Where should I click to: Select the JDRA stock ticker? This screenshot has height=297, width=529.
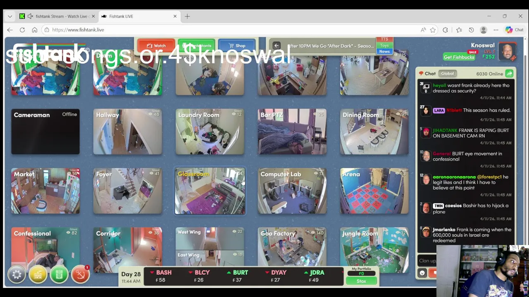pyautogui.click(x=314, y=276)
